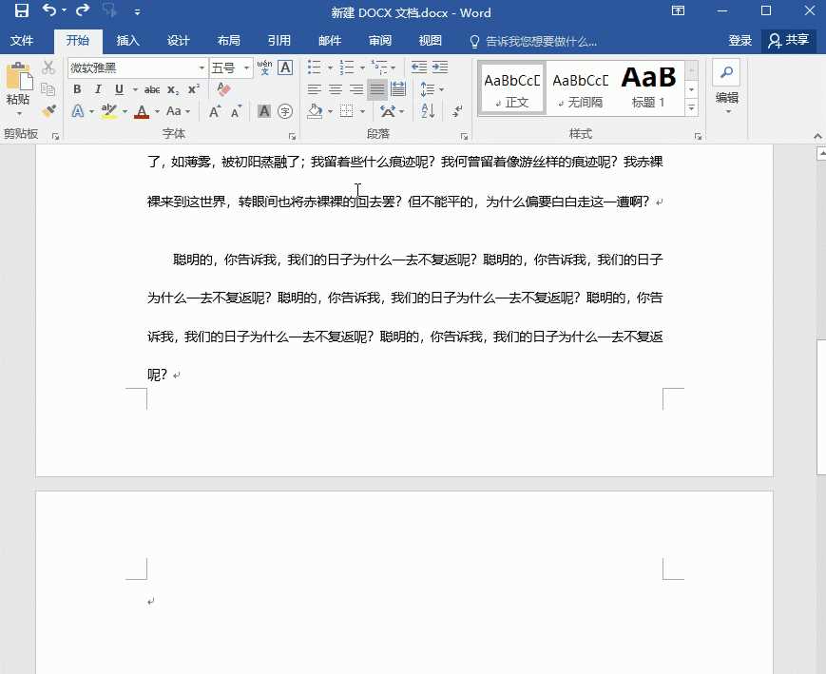
Task: Click the 共享 share button
Action: point(789,40)
